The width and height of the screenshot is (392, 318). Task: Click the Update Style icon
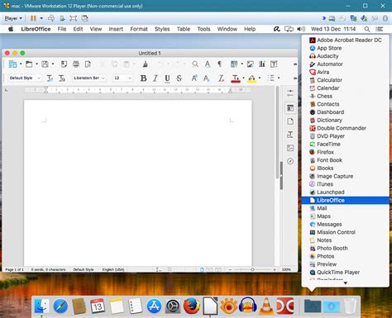50,78
